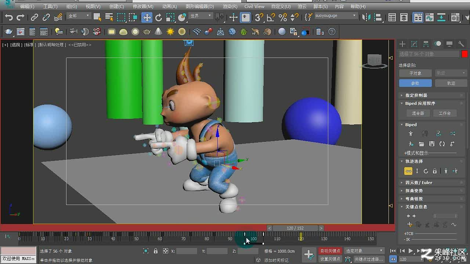Click the 轨迹 button next to 参数
Image resolution: width=470 pixels, height=264 pixels.
451,83
